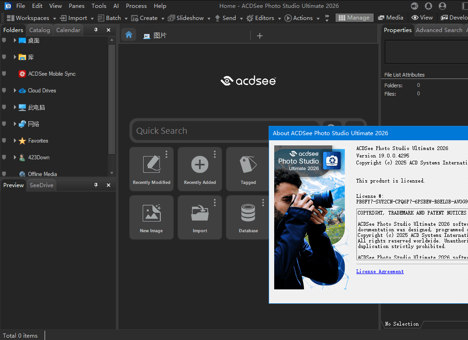Open the Process menu

pos(136,6)
